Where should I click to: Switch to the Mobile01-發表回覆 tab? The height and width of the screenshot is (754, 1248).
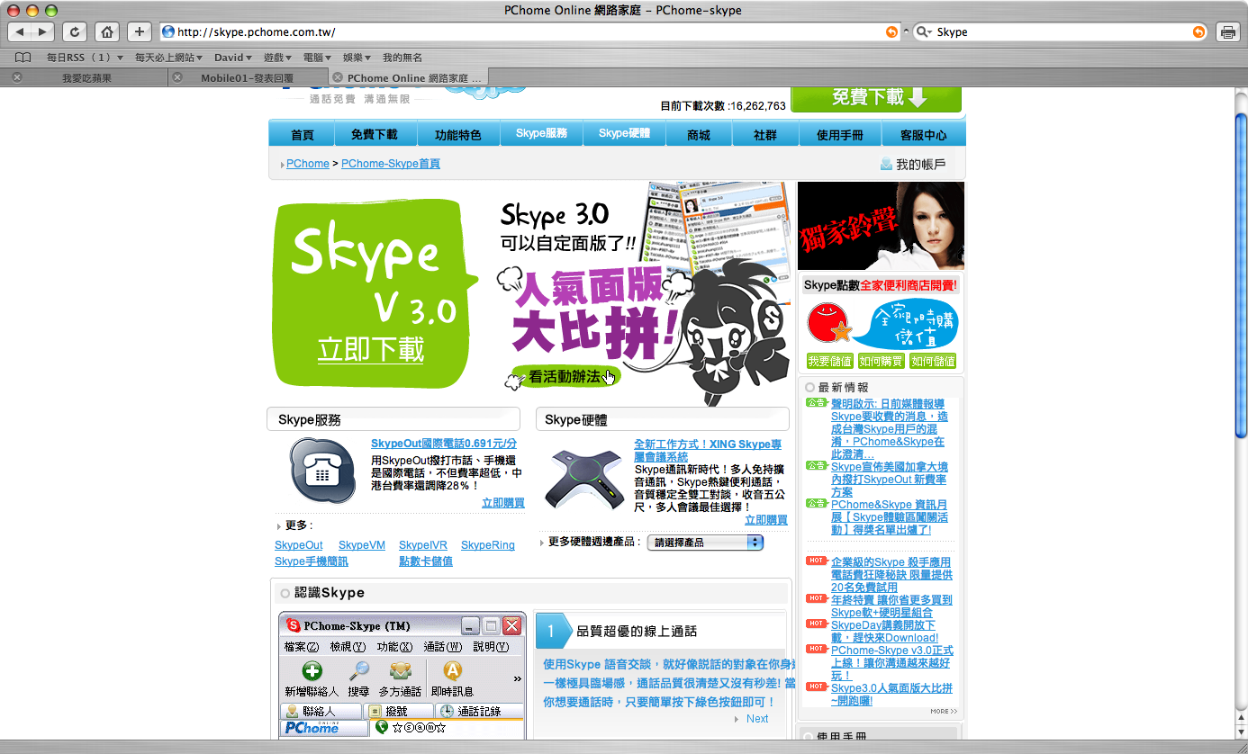point(247,78)
